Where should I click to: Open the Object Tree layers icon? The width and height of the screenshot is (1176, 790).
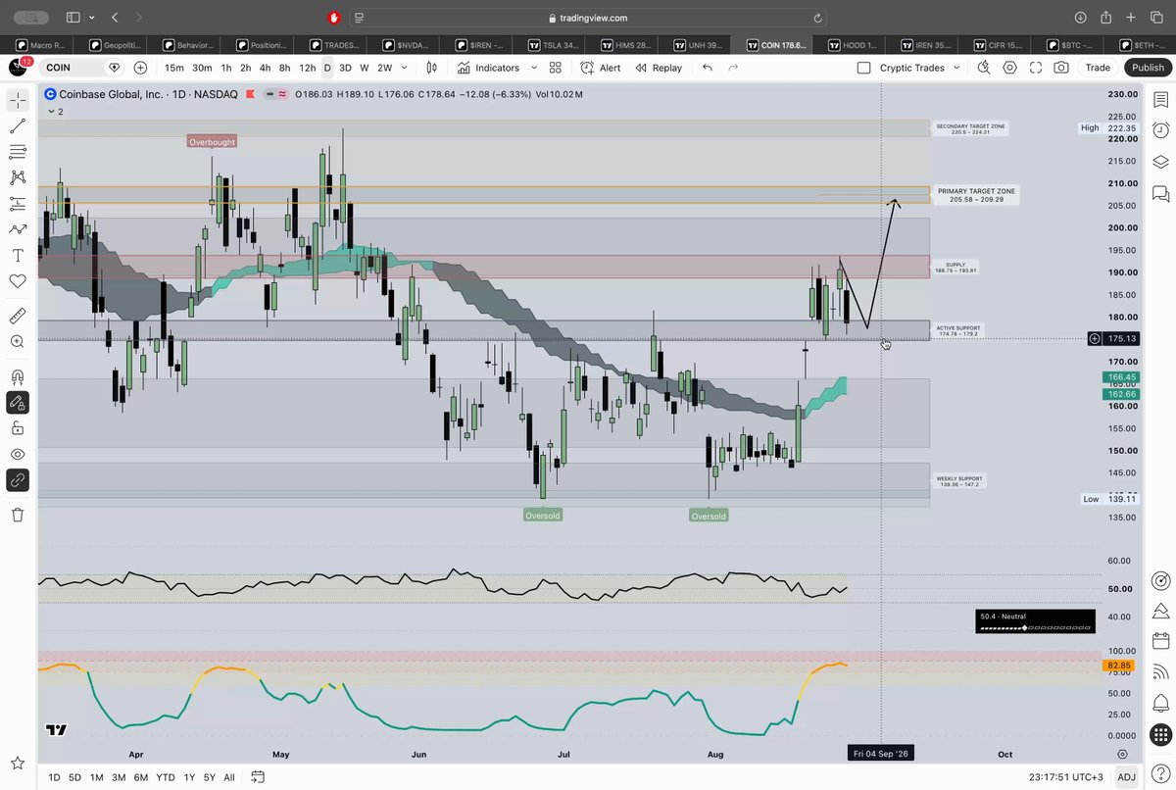1160,162
